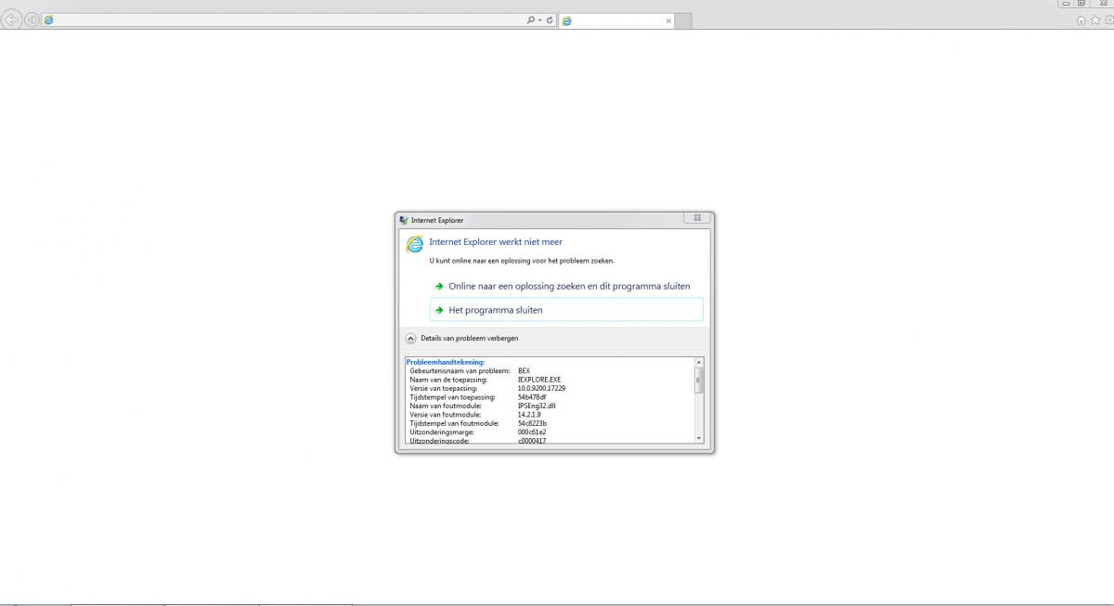Select the current blank browser tab

[x=615, y=19]
